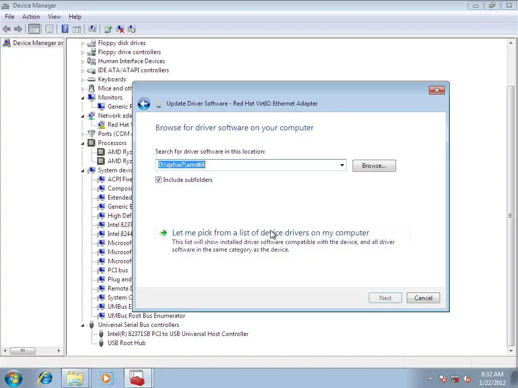Click the device tree vertical scrollbar down arrow

coord(511,351)
